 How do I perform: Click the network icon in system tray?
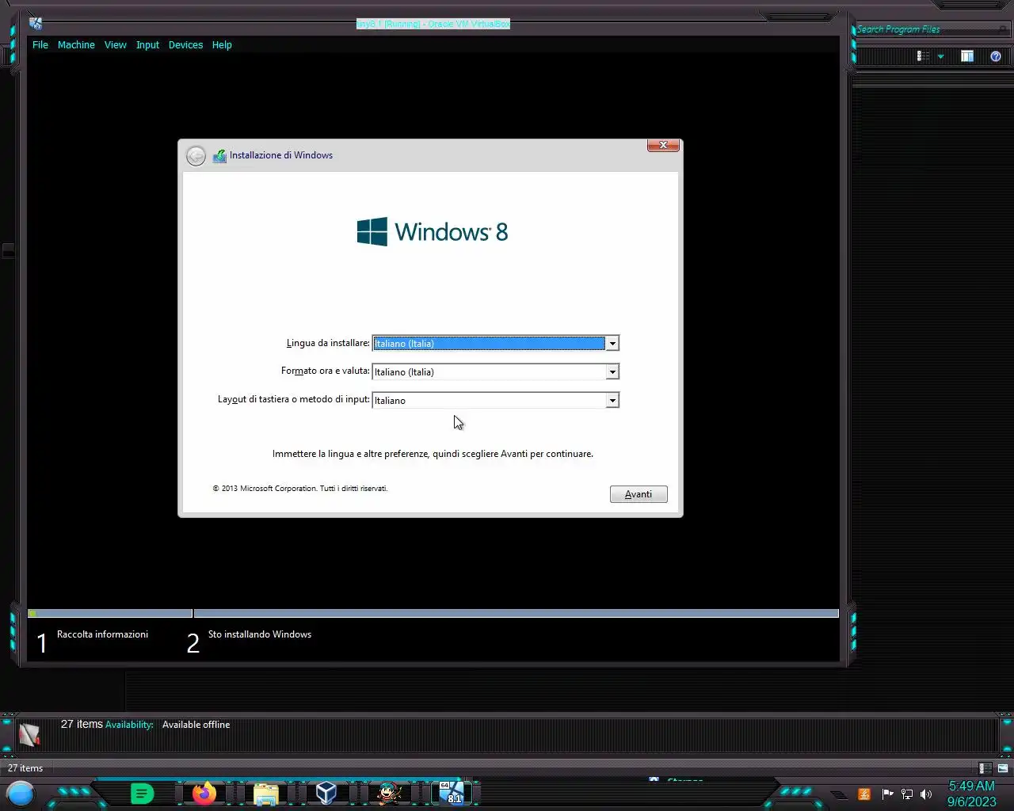[907, 794]
